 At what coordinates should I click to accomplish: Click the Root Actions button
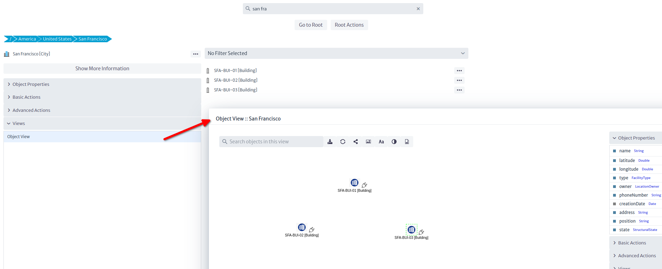point(349,25)
